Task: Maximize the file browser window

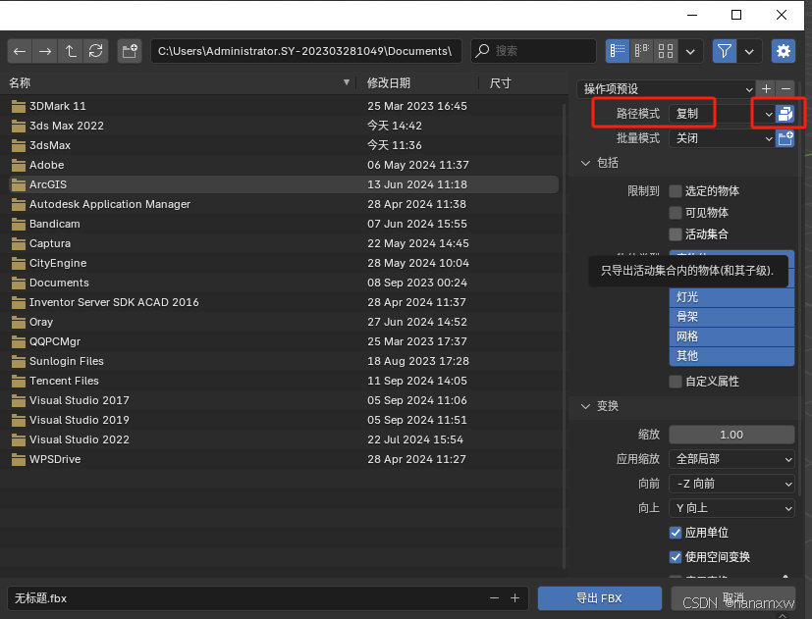Action: (735, 15)
